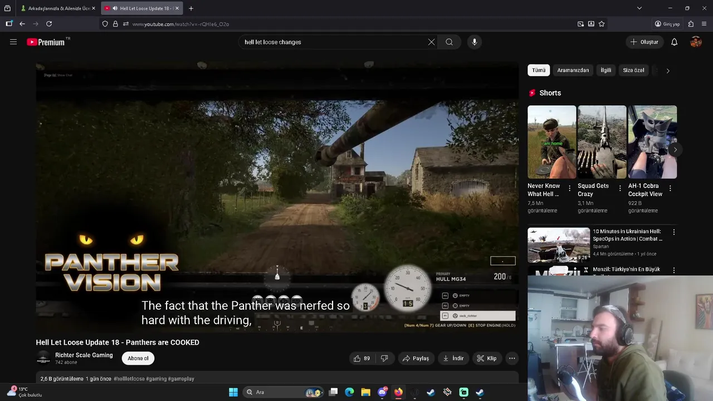Open a new browser tab
This screenshot has width=713, height=401.
click(x=191, y=8)
